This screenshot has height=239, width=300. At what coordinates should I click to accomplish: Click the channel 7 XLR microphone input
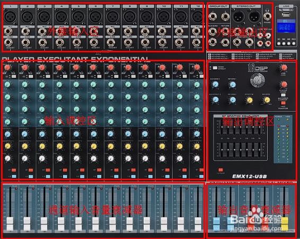pyautogui.click(x=112, y=16)
